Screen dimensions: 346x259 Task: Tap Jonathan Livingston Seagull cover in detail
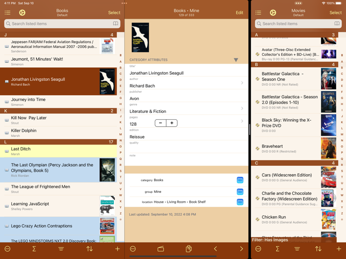pyautogui.click(x=140, y=37)
